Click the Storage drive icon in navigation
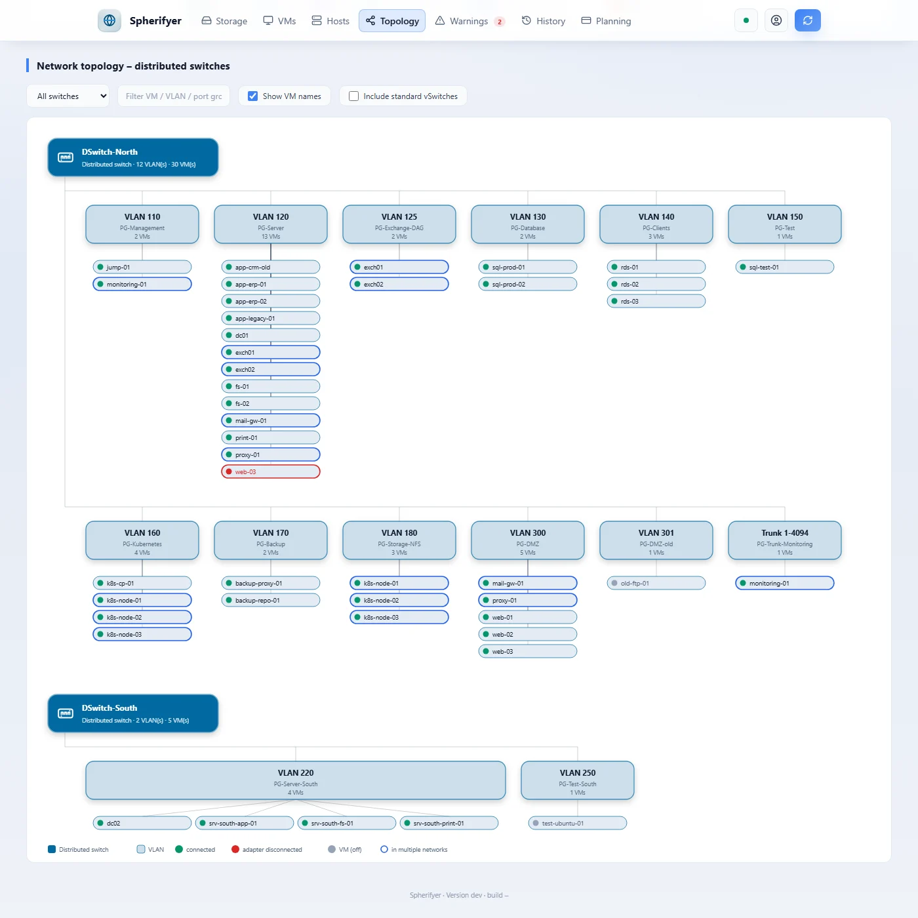Viewport: 918px width, 918px height. point(207,21)
